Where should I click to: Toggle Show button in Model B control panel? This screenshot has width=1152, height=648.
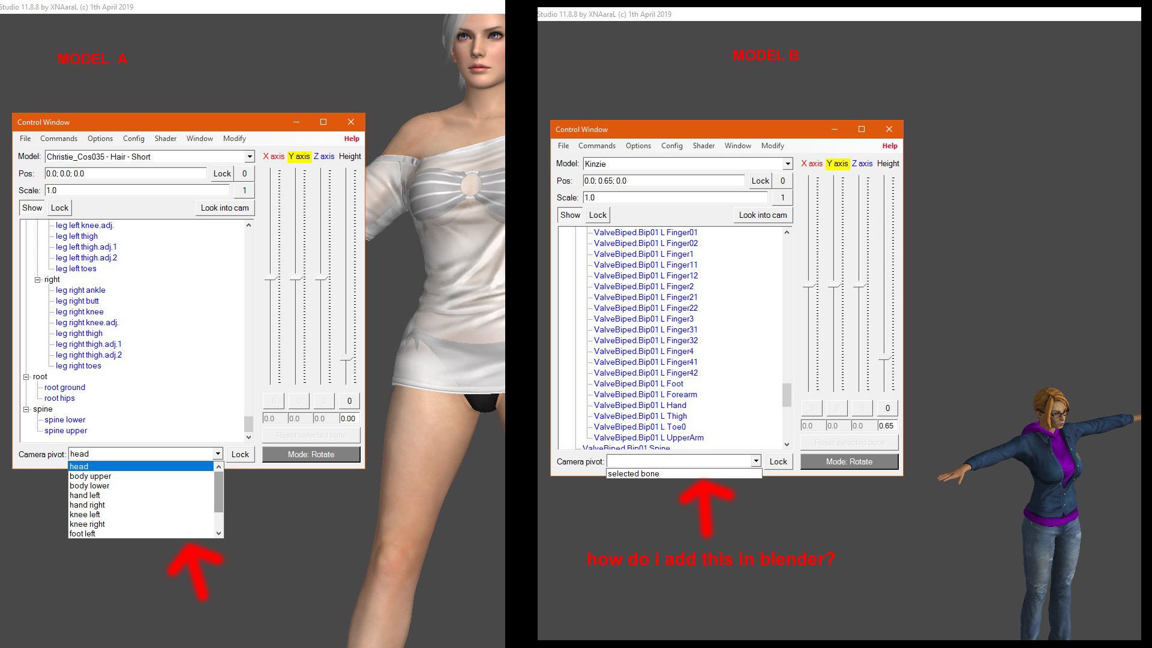click(568, 214)
